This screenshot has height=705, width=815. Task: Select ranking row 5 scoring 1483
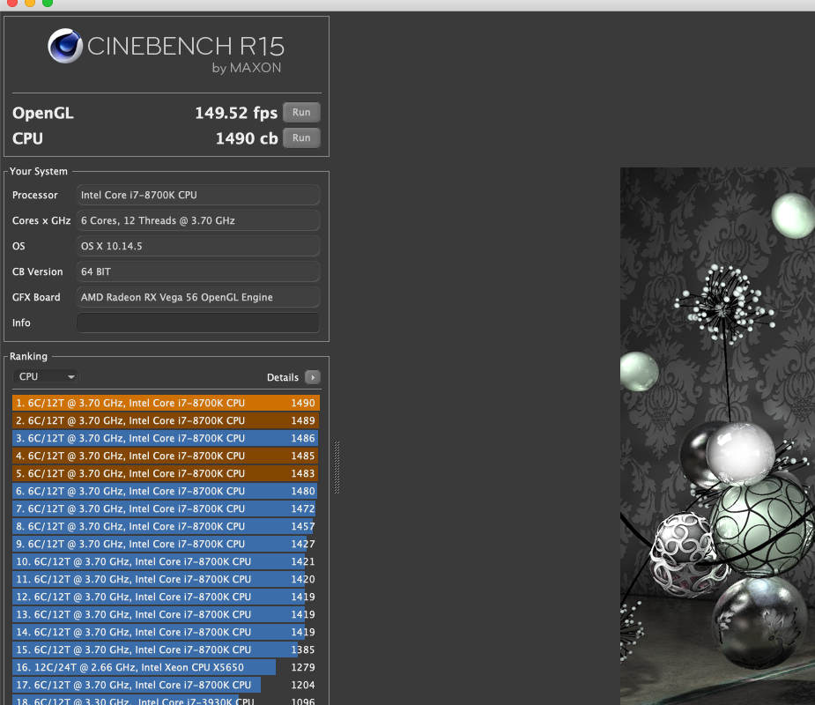[166, 473]
